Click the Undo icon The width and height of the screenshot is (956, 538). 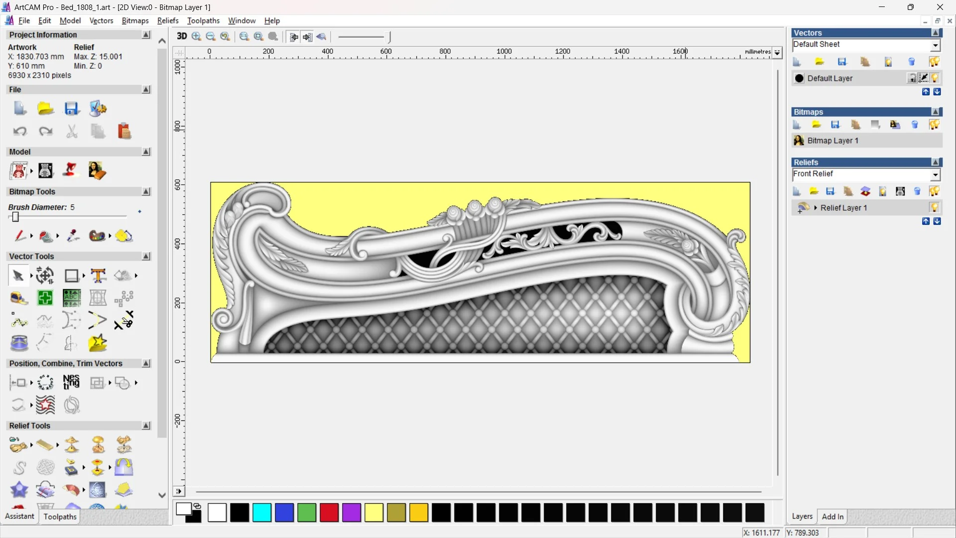click(x=20, y=132)
